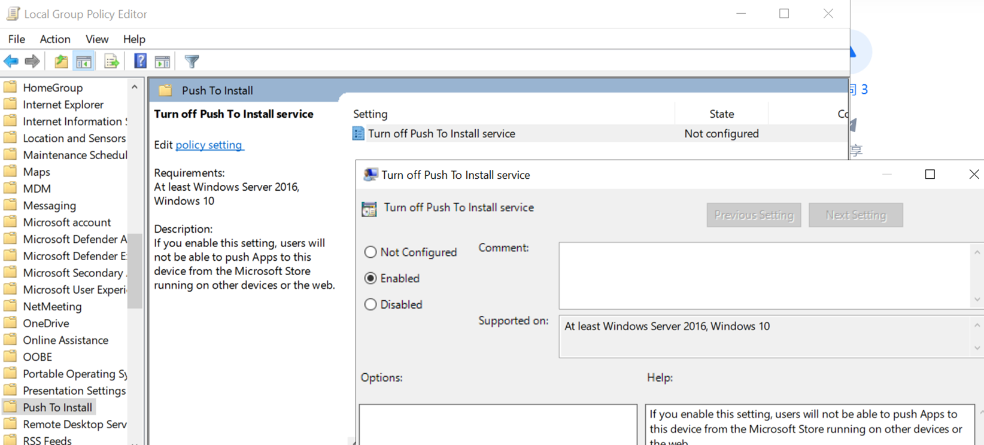
Task: Select Microsoft User Experience tree item
Action: tap(74, 289)
